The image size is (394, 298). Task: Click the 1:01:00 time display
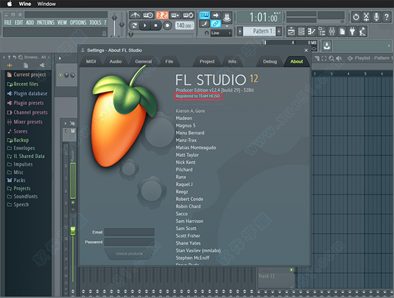point(260,17)
